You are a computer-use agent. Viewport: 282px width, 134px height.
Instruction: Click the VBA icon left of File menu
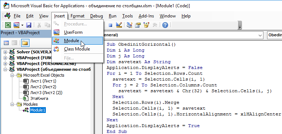point(8,16)
